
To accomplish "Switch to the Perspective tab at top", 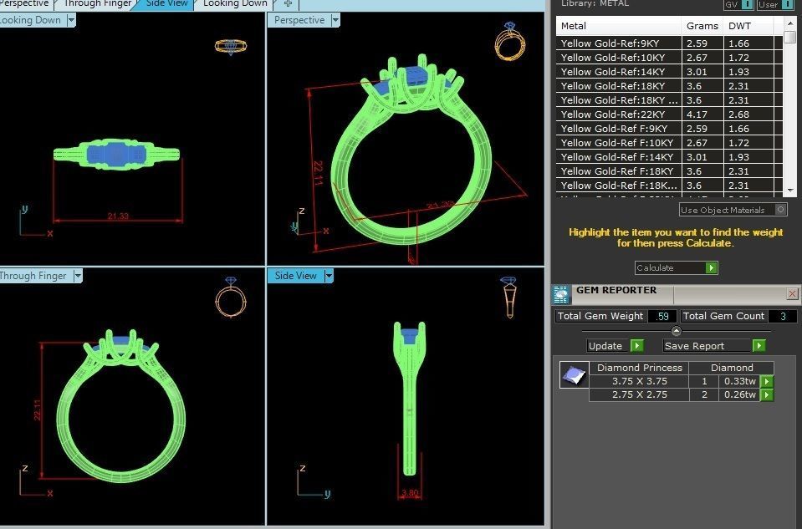I will click(24, 3).
